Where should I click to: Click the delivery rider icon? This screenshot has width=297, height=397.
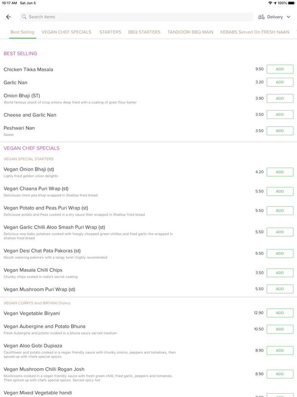click(262, 17)
